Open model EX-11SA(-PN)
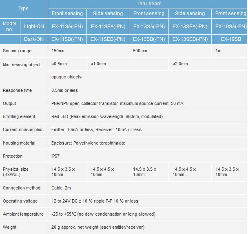248x234 pixels. point(67,27)
